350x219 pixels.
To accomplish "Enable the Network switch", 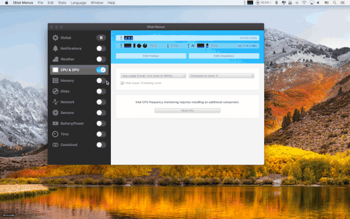I will (x=101, y=102).
